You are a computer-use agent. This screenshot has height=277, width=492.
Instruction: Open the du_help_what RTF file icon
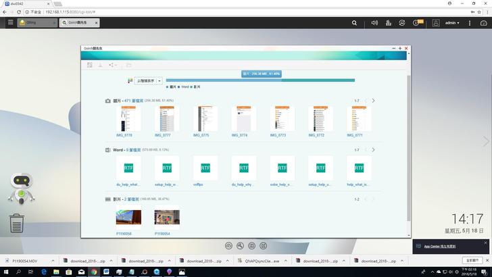[x=128, y=168]
